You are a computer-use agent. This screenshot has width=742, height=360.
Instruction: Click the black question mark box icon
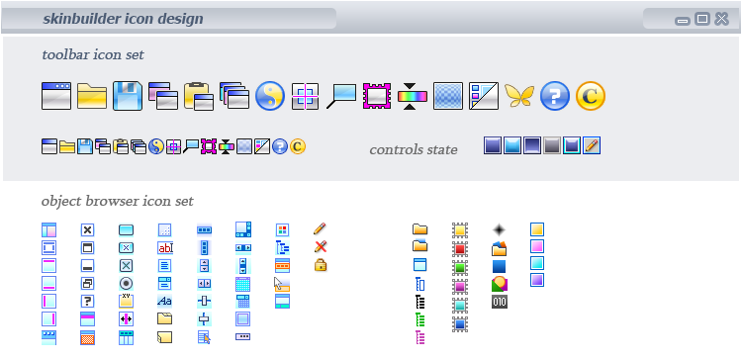click(87, 301)
